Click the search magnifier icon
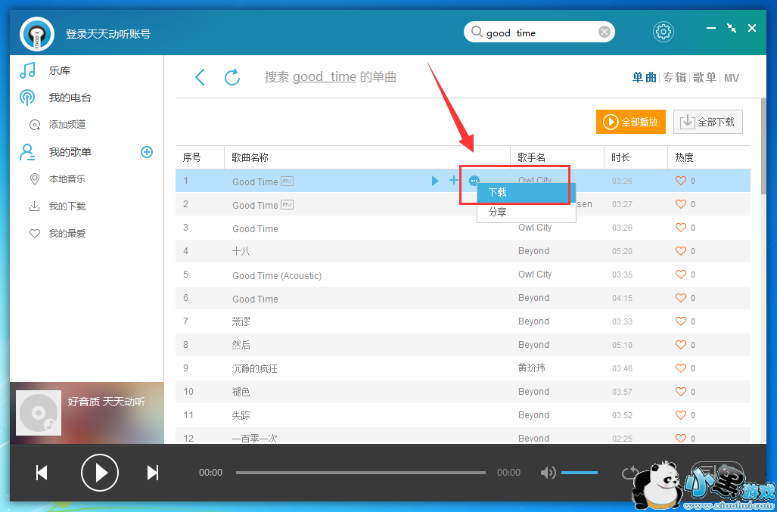The image size is (777, 512). 476,33
